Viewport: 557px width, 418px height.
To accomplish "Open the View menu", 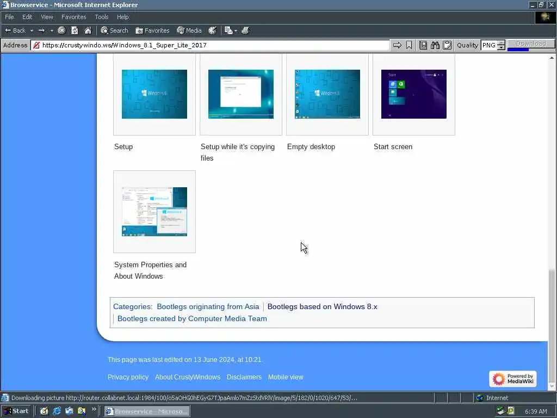I will (x=47, y=17).
